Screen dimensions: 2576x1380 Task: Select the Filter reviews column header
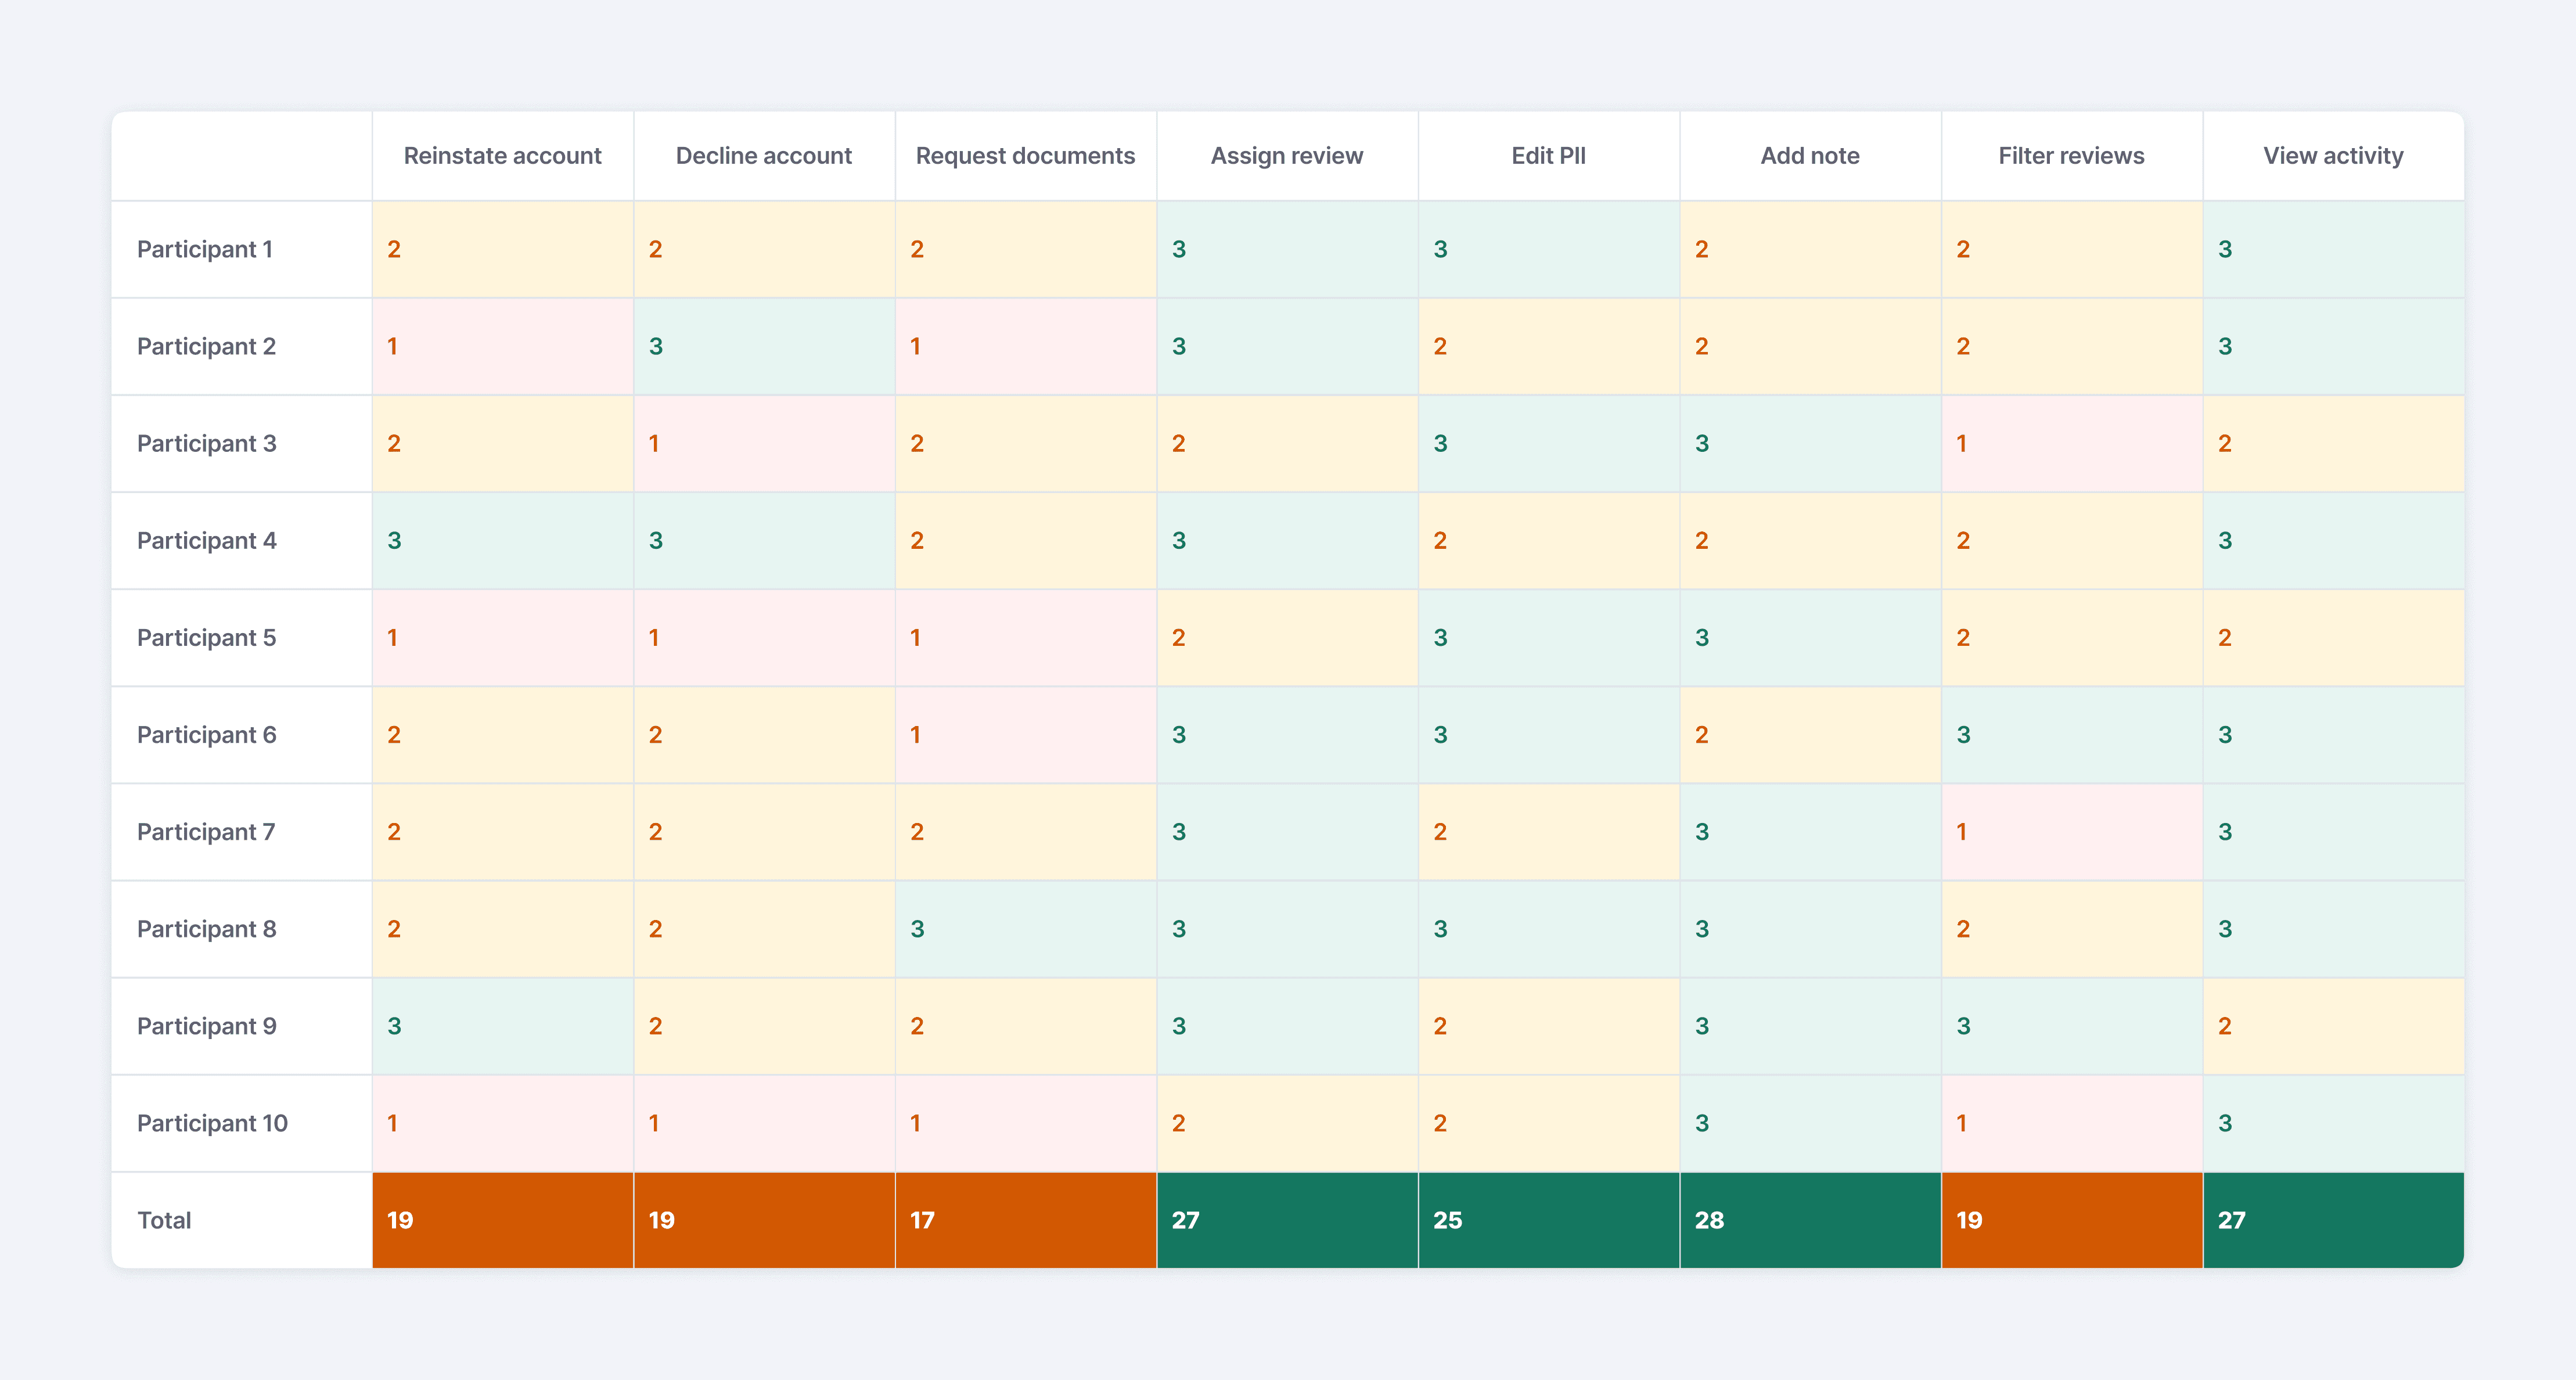[2071, 156]
